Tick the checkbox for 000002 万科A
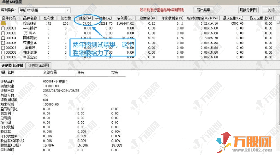Image resolution: width=280 pixels, height=155 pixels. point(3,33)
